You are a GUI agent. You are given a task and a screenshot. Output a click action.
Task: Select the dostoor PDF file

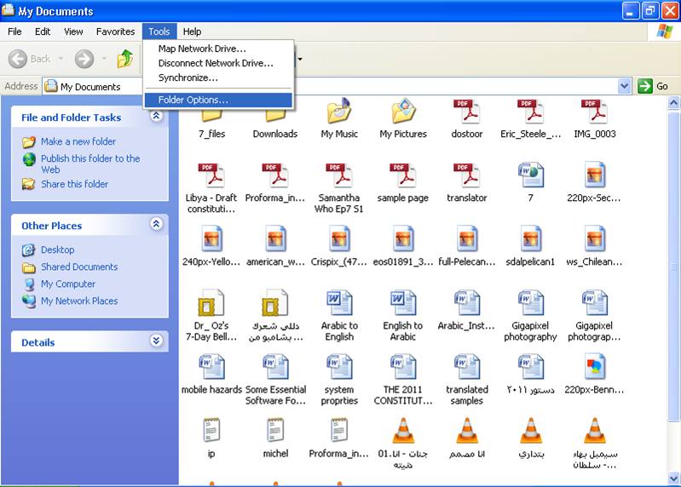coord(467,113)
